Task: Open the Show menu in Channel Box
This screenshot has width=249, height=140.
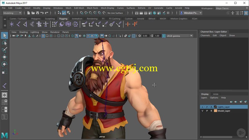Action: pyautogui.click(x=232, y=35)
